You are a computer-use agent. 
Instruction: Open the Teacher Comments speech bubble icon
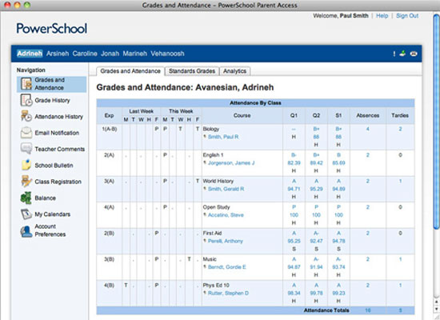click(26, 149)
